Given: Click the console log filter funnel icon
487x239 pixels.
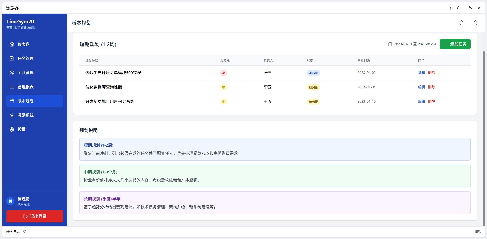Looking at the screenshot, I should click(24, 232).
